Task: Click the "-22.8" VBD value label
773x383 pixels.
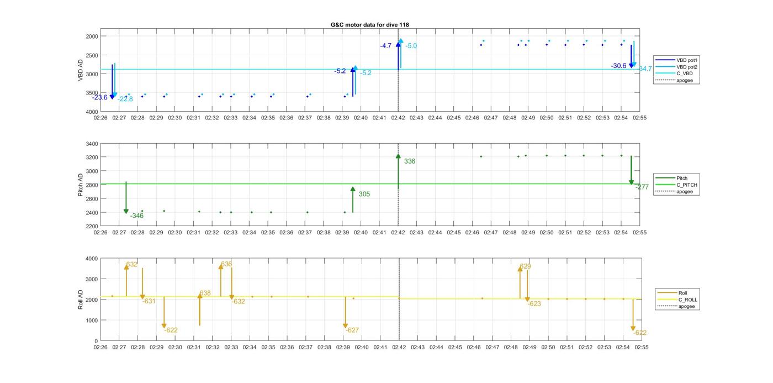Action: pos(125,99)
